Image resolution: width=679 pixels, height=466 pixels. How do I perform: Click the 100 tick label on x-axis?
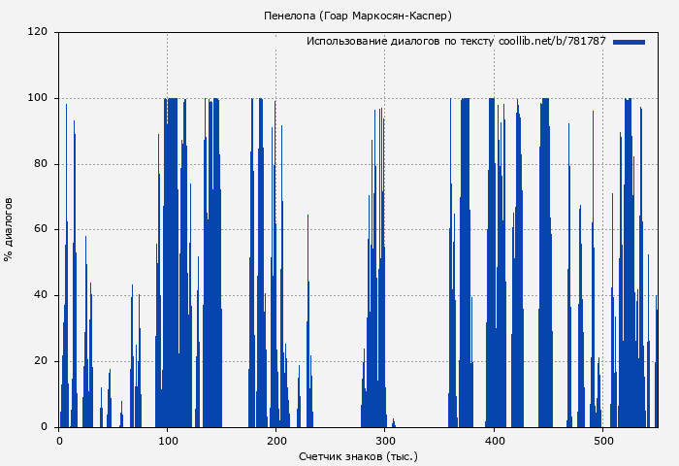point(168,440)
